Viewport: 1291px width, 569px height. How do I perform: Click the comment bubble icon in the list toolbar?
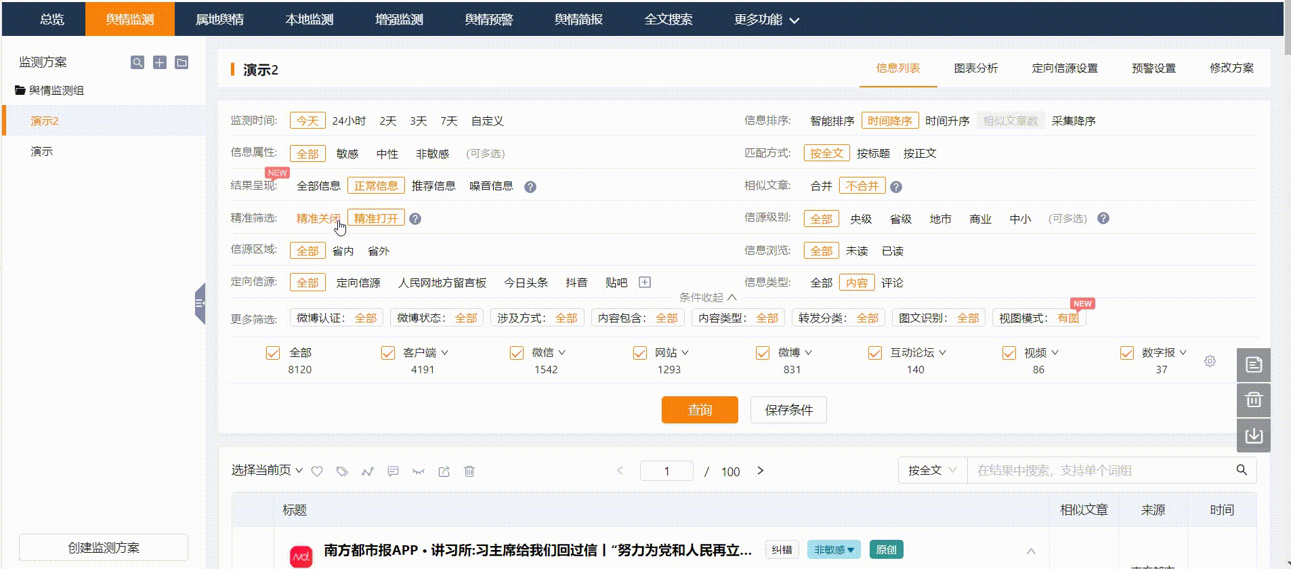(393, 471)
